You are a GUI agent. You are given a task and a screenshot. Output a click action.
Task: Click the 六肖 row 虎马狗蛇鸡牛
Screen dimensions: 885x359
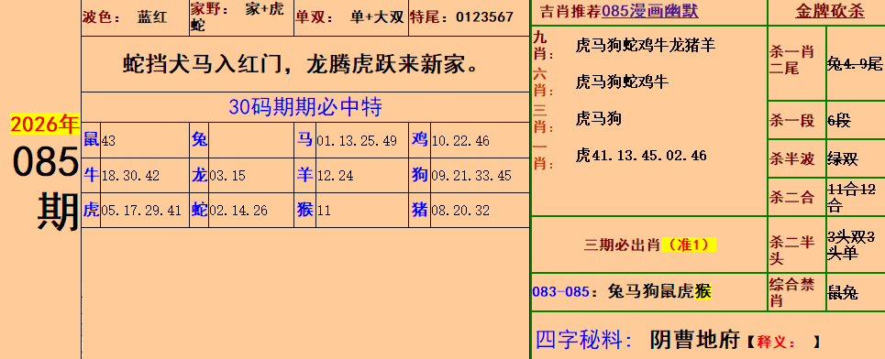(x=622, y=82)
